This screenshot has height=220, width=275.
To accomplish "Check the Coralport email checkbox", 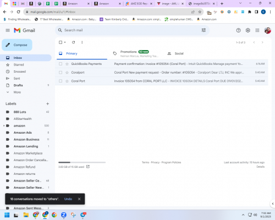I will [x=61, y=73].
